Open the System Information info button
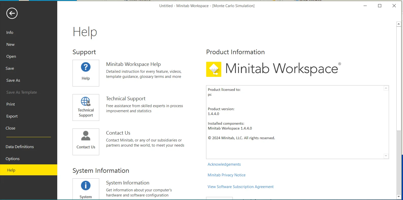 (86, 189)
